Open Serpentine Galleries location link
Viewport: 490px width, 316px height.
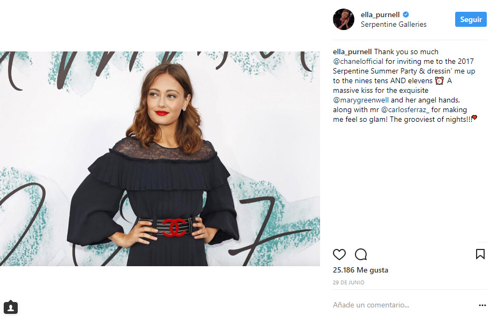[x=394, y=24]
